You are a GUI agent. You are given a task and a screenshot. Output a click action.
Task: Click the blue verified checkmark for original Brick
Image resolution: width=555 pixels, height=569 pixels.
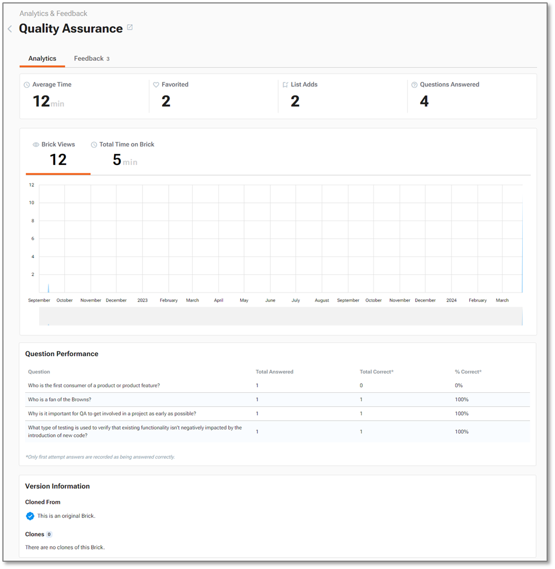[30, 516]
